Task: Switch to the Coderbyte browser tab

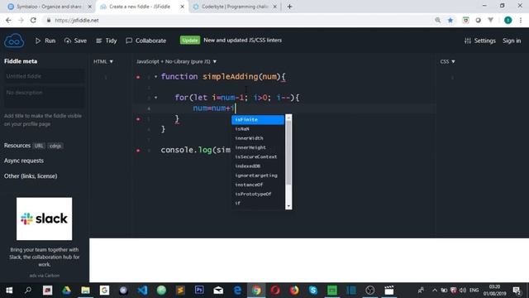Action: [x=235, y=7]
